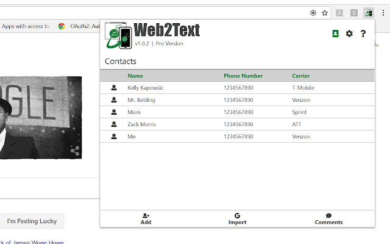Click the I'm Feeling Lucky button

32,221
